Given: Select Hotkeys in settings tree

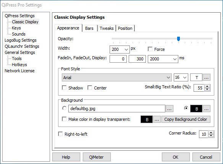Looking at the screenshot, I should tap(19, 65).
